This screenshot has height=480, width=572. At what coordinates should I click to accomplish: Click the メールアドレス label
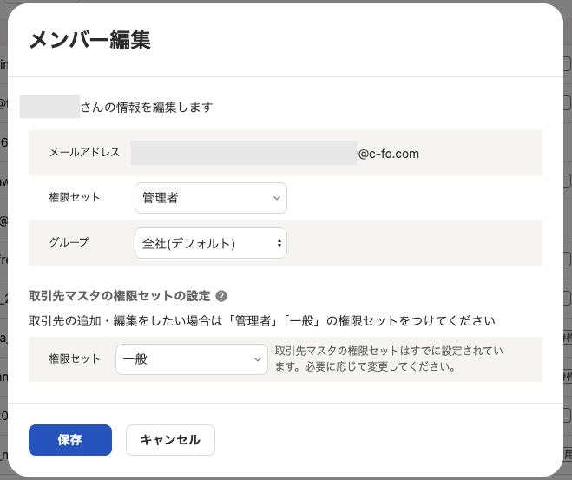coord(85,152)
